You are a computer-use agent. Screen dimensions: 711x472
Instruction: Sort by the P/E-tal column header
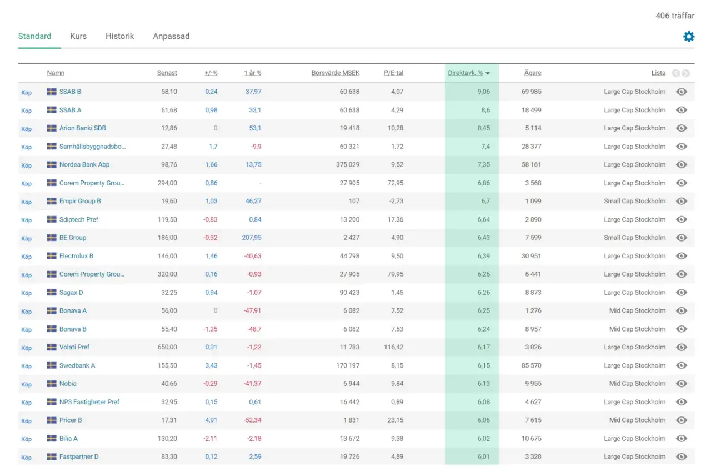point(394,73)
